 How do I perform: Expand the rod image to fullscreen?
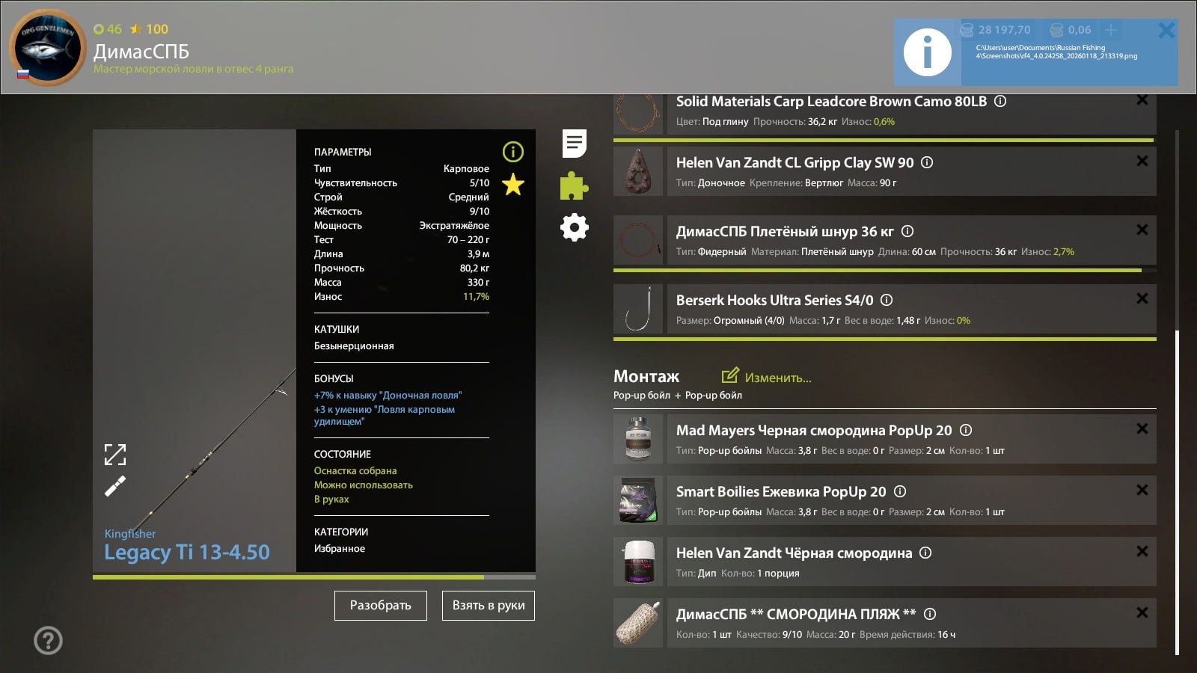pyautogui.click(x=115, y=454)
